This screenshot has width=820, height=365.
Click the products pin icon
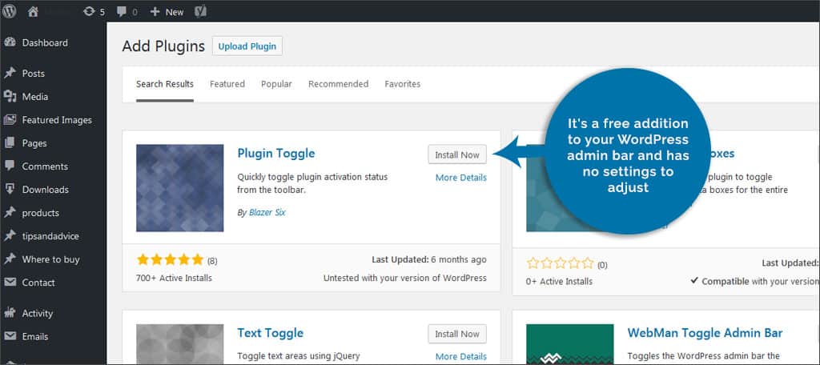coord(10,213)
